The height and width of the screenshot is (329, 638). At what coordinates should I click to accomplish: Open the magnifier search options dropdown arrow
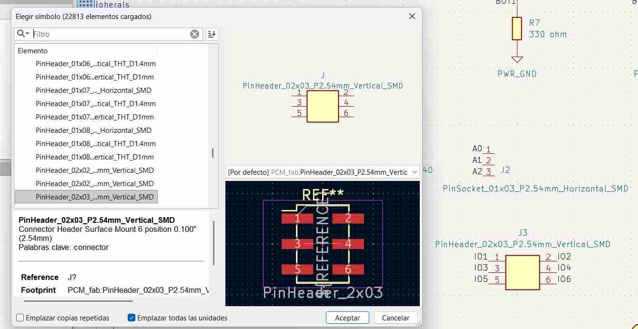click(27, 34)
